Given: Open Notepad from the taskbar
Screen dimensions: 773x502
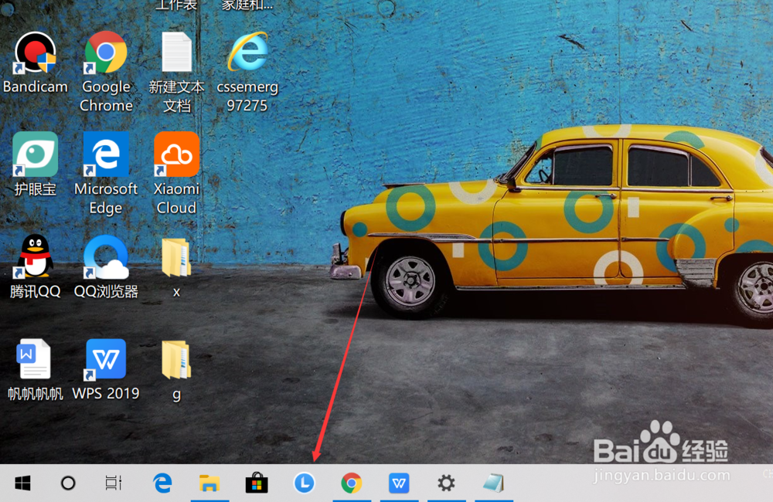Looking at the screenshot, I should pyautogui.click(x=493, y=483).
